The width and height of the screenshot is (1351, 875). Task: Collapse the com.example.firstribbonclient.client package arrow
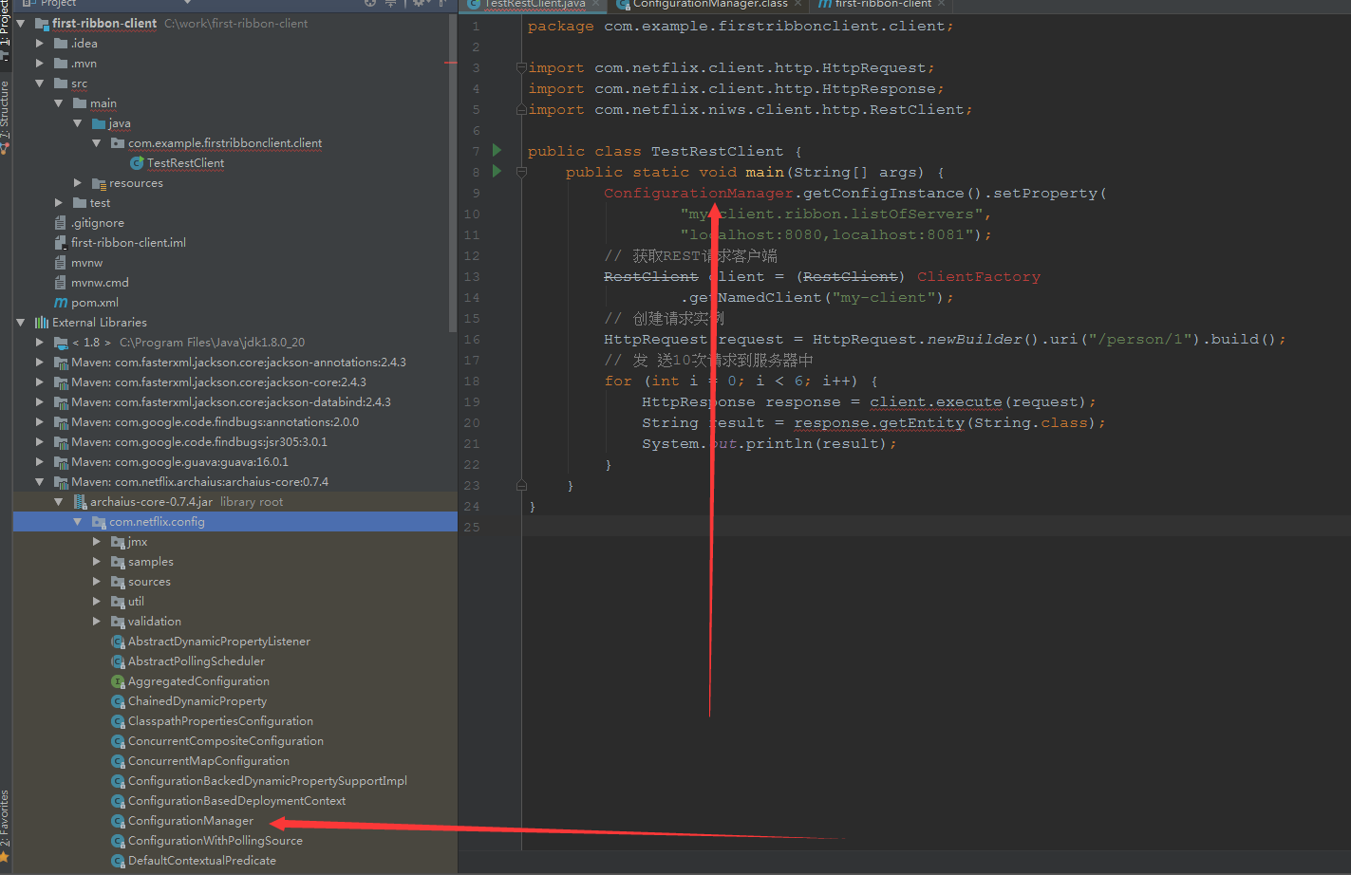pos(97,143)
